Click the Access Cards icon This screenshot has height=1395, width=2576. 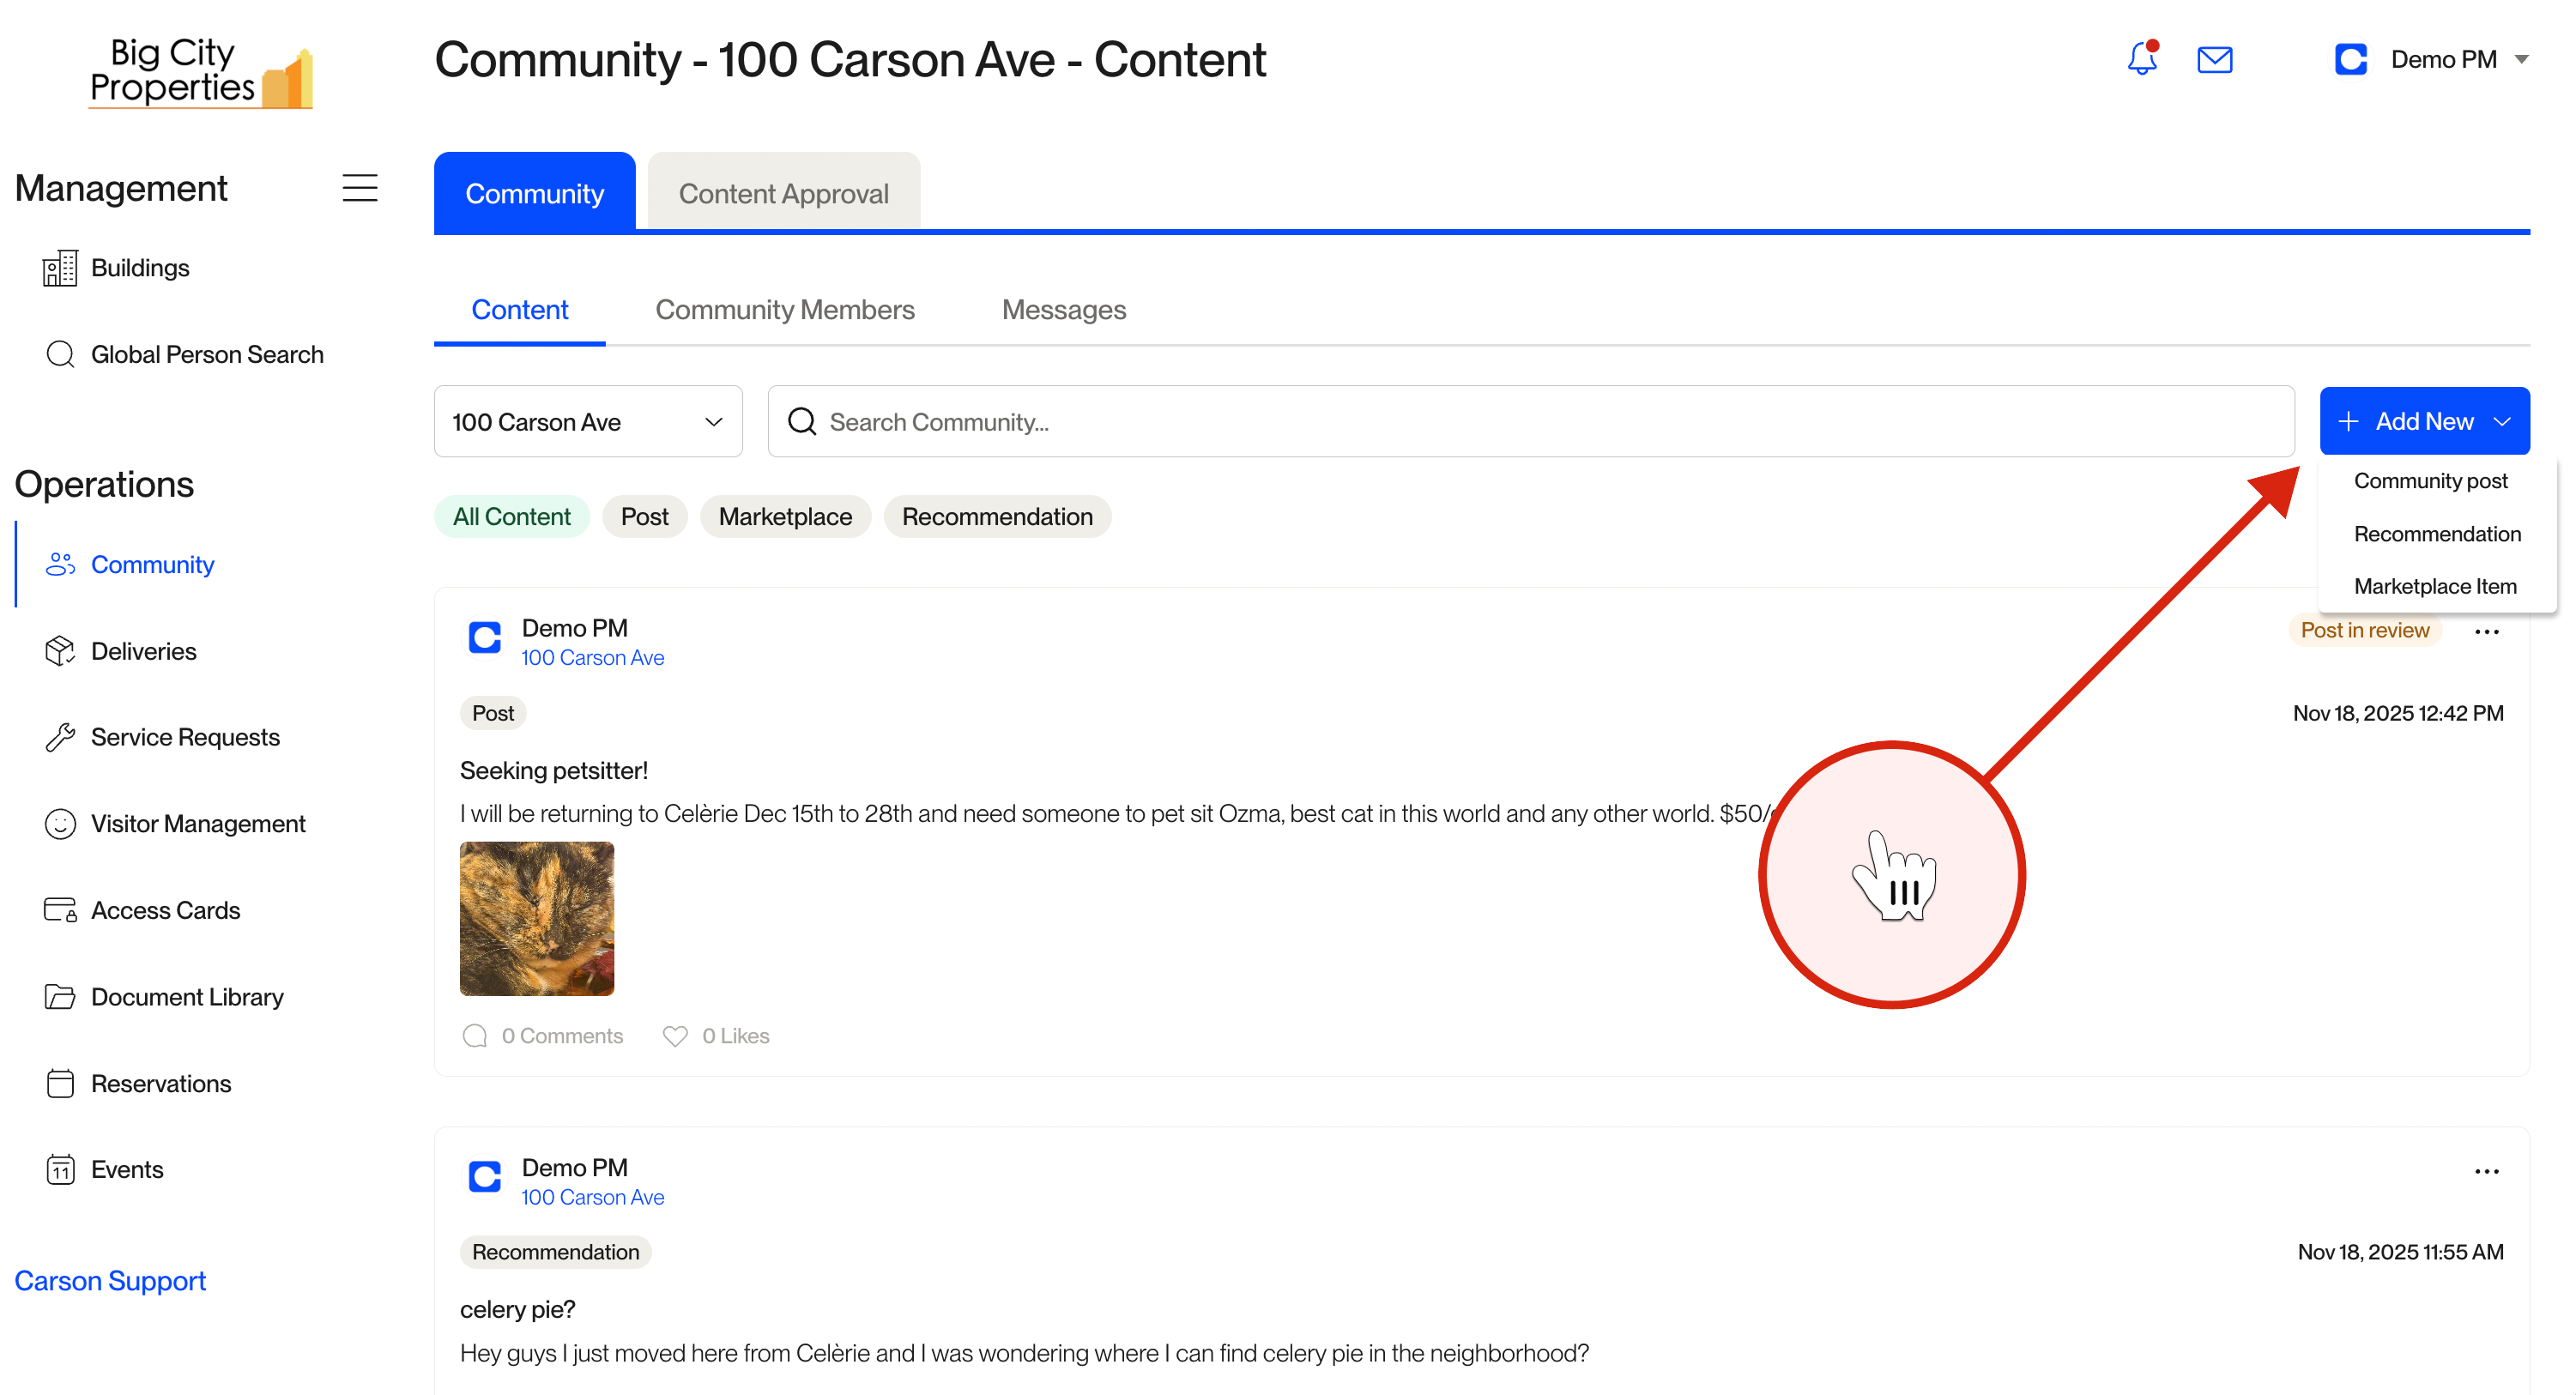tap(60, 910)
